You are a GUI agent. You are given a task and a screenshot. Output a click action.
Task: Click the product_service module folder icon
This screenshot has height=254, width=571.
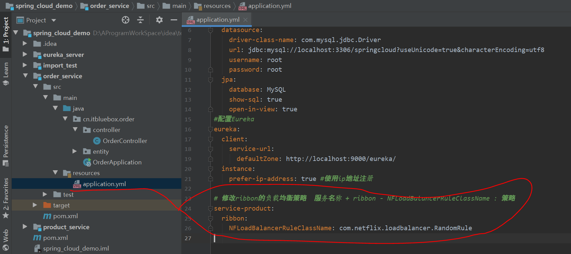[x=37, y=227]
